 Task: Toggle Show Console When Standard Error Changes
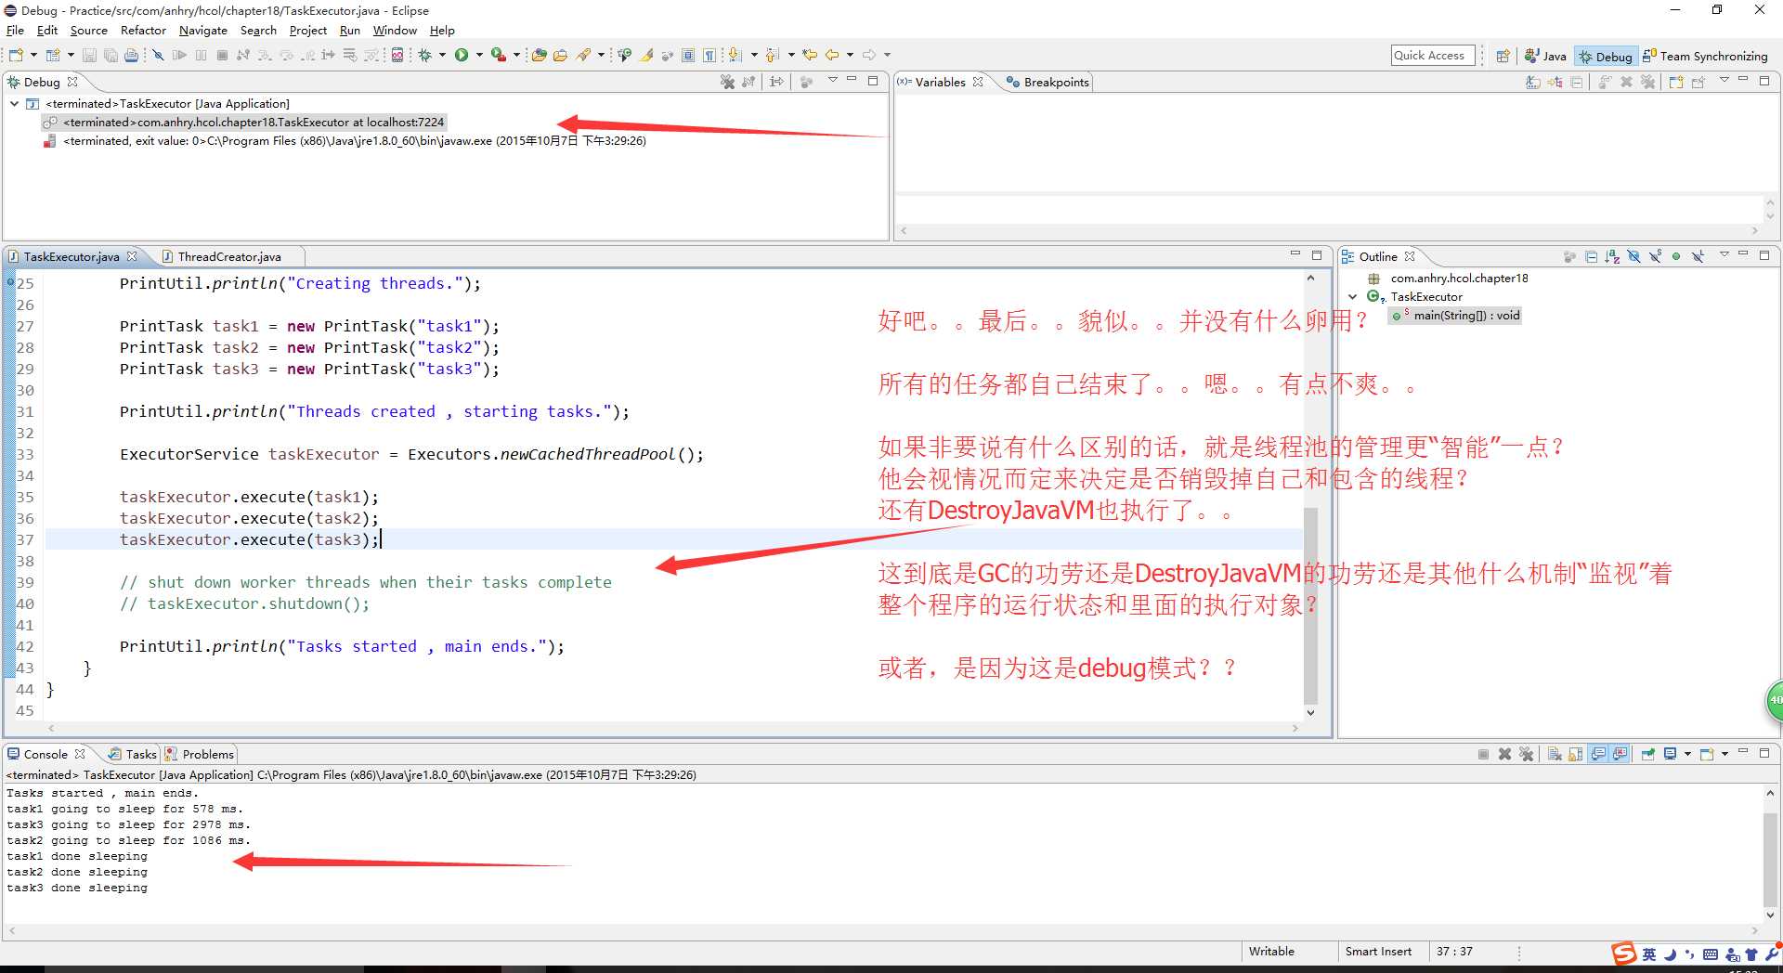tap(1620, 754)
